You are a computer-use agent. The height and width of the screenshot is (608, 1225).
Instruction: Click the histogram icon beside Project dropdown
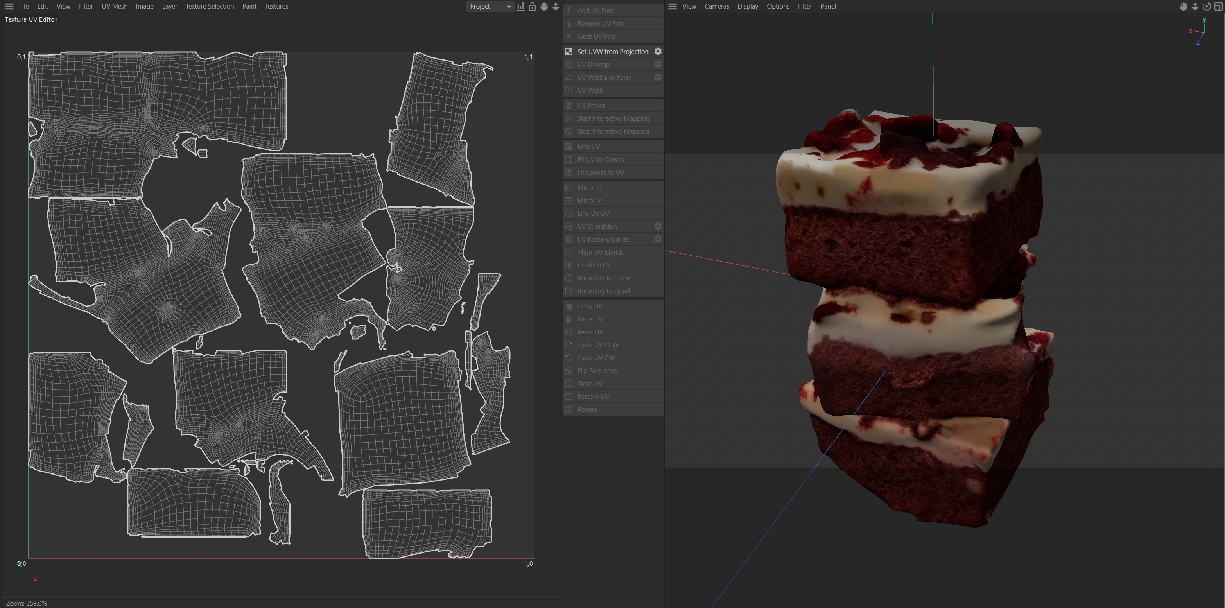[x=521, y=6]
